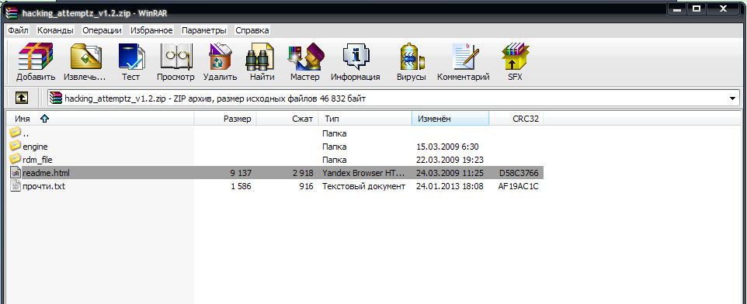Open the Просмотр (View) glasses icon
This screenshot has height=304, width=747.
175,57
